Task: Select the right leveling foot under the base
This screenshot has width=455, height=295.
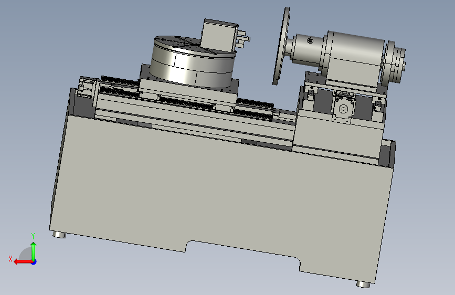Action: click(x=363, y=285)
